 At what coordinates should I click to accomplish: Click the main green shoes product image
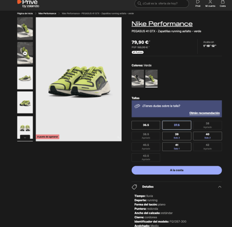pos(79,79)
